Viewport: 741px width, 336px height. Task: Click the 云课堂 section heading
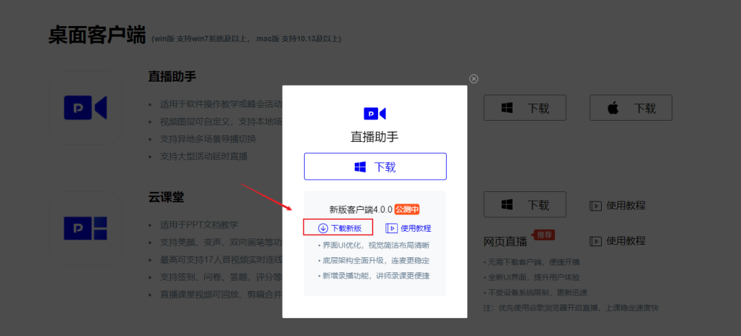[x=166, y=198]
